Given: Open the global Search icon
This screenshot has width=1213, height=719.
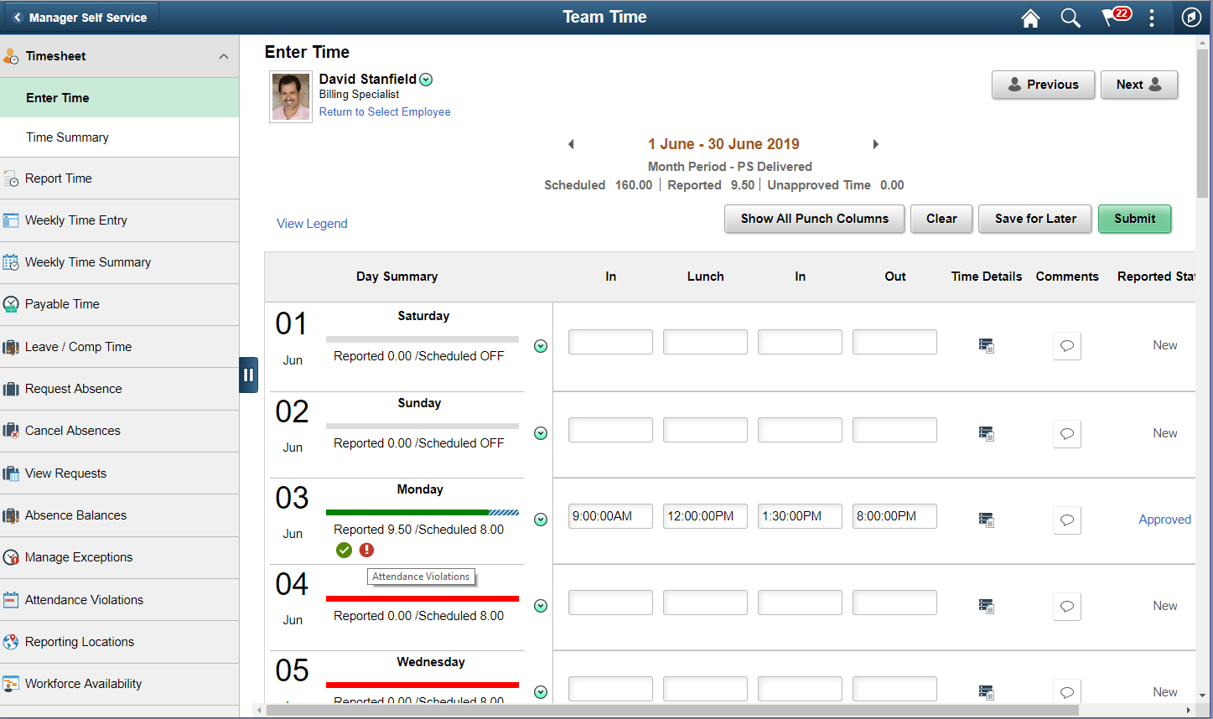Looking at the screenshot, I should (x=1070, y=18).
